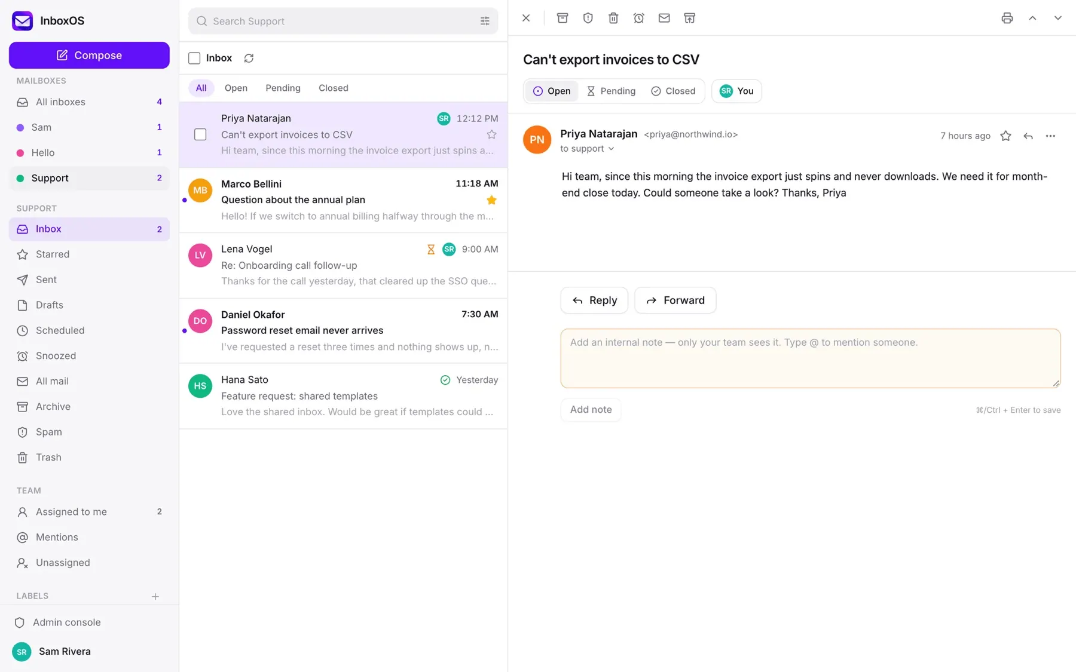Open the Admin console

coord(89,622)
